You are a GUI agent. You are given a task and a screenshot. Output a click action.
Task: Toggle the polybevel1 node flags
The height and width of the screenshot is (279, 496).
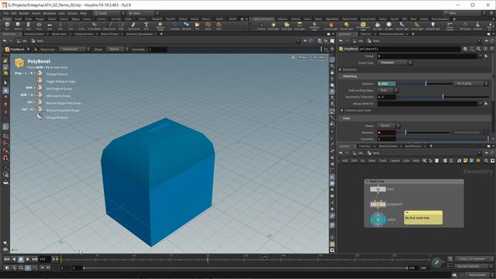tap(378, 205)
